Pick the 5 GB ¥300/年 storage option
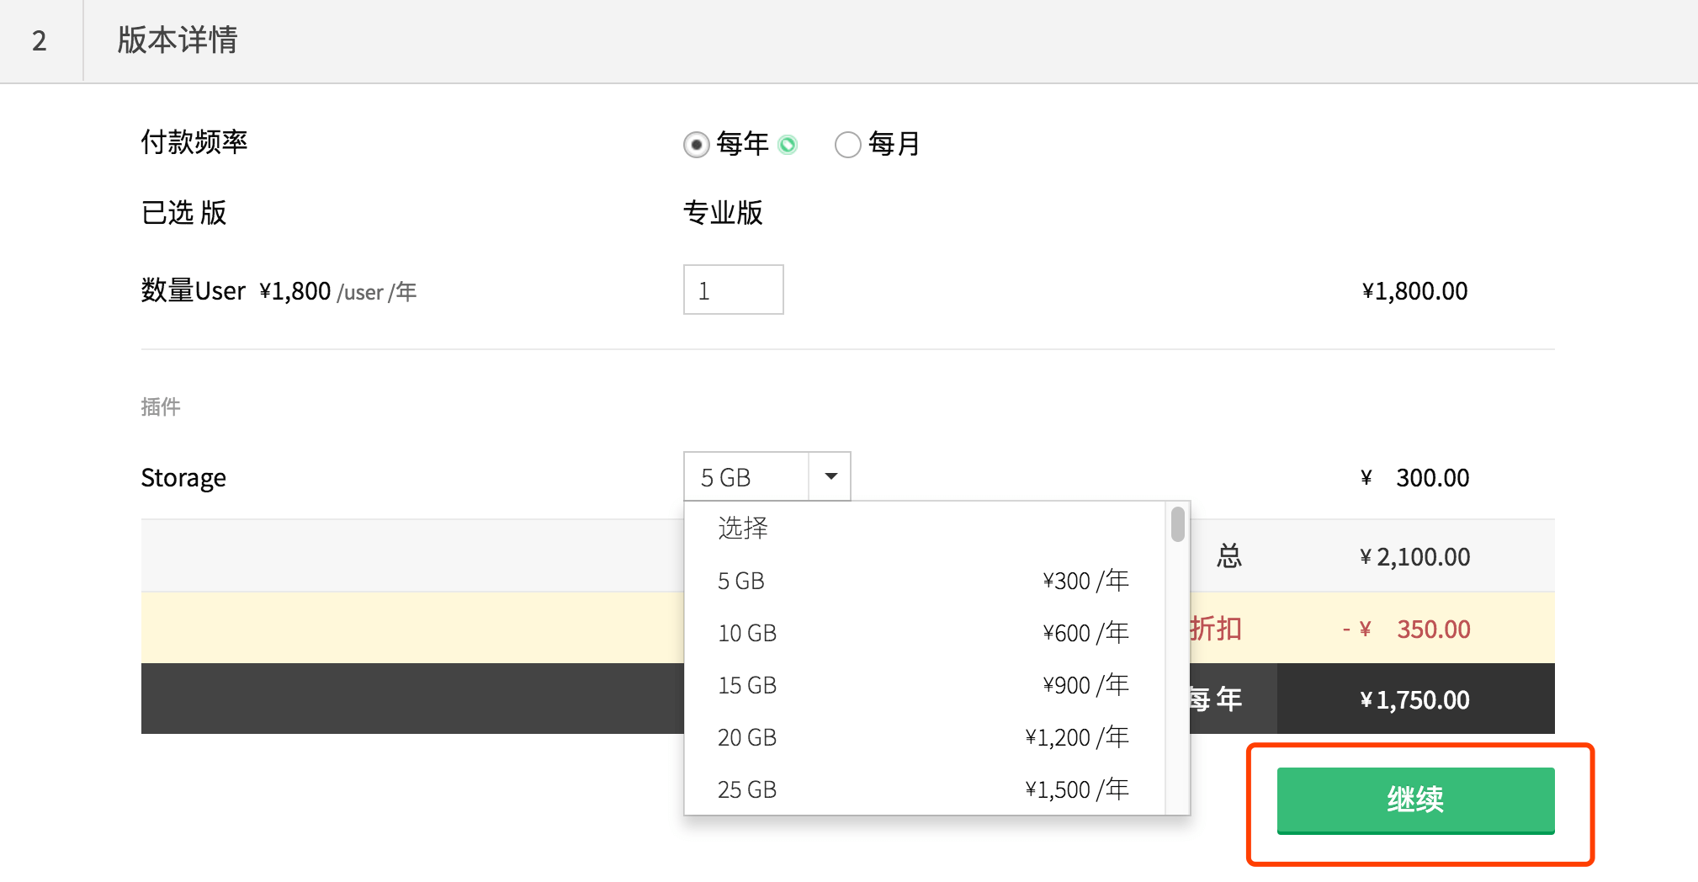 922,581
